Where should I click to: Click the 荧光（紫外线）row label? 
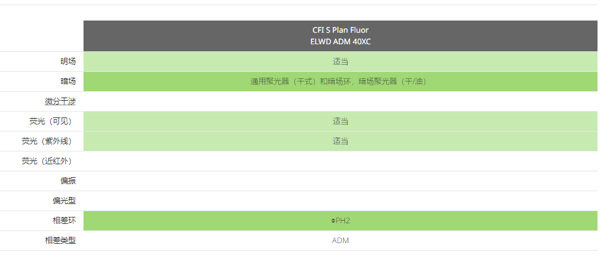(x=46, y=141)
